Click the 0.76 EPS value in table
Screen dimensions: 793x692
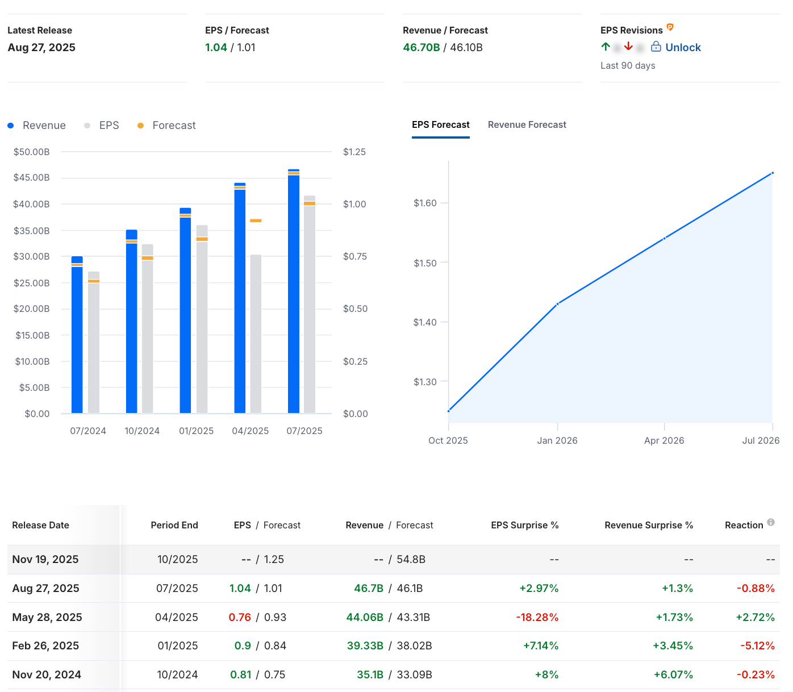240,618
